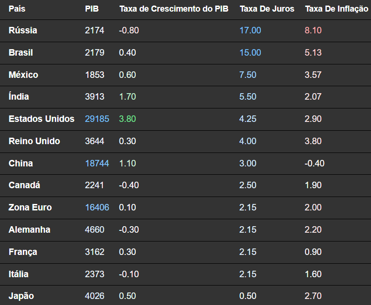This screenshot has width=371, height=305.
Task: Open the Brasil country link
Action: 21,53
